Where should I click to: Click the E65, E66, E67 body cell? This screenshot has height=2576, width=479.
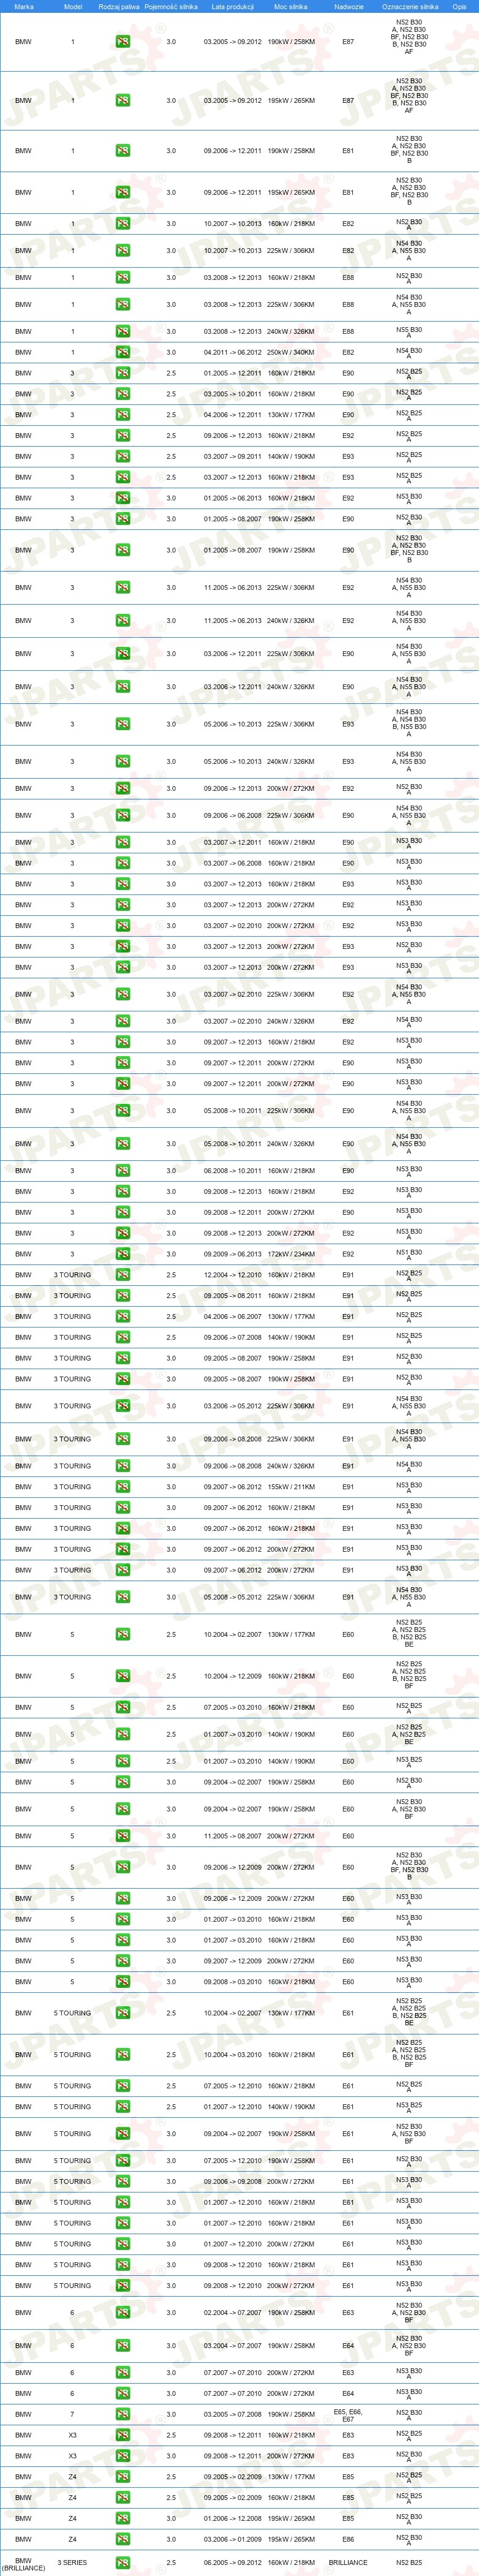pos(348,2415)
